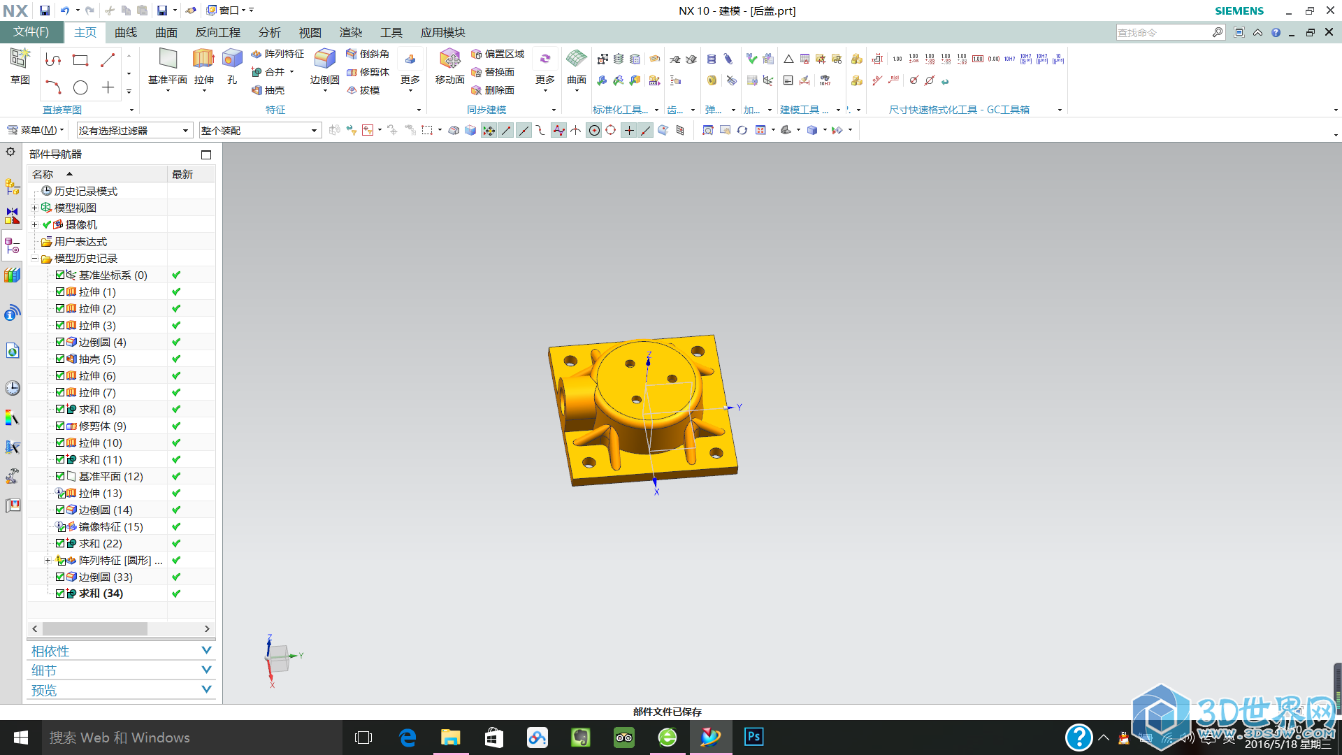Select the Pattern Feature (阵列特征) tool
The width and height of the screenshot is (1342, 755).
point(277,54)
